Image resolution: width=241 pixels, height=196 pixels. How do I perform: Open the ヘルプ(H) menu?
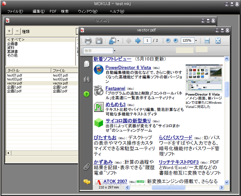(117, 11)
